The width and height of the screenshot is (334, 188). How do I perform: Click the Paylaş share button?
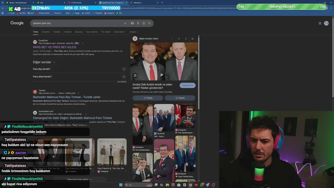point(148,98)
